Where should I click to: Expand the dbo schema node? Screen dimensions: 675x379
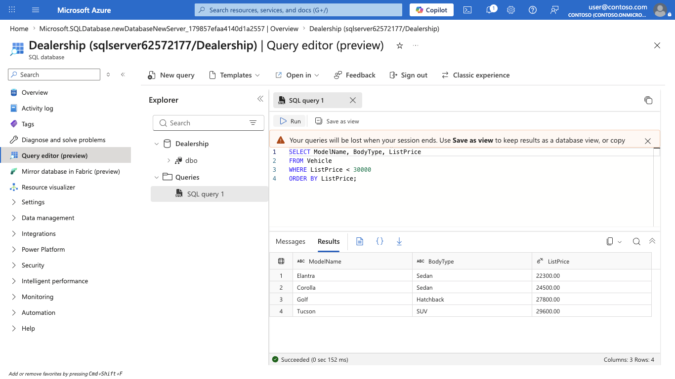(x=169, y=160)
